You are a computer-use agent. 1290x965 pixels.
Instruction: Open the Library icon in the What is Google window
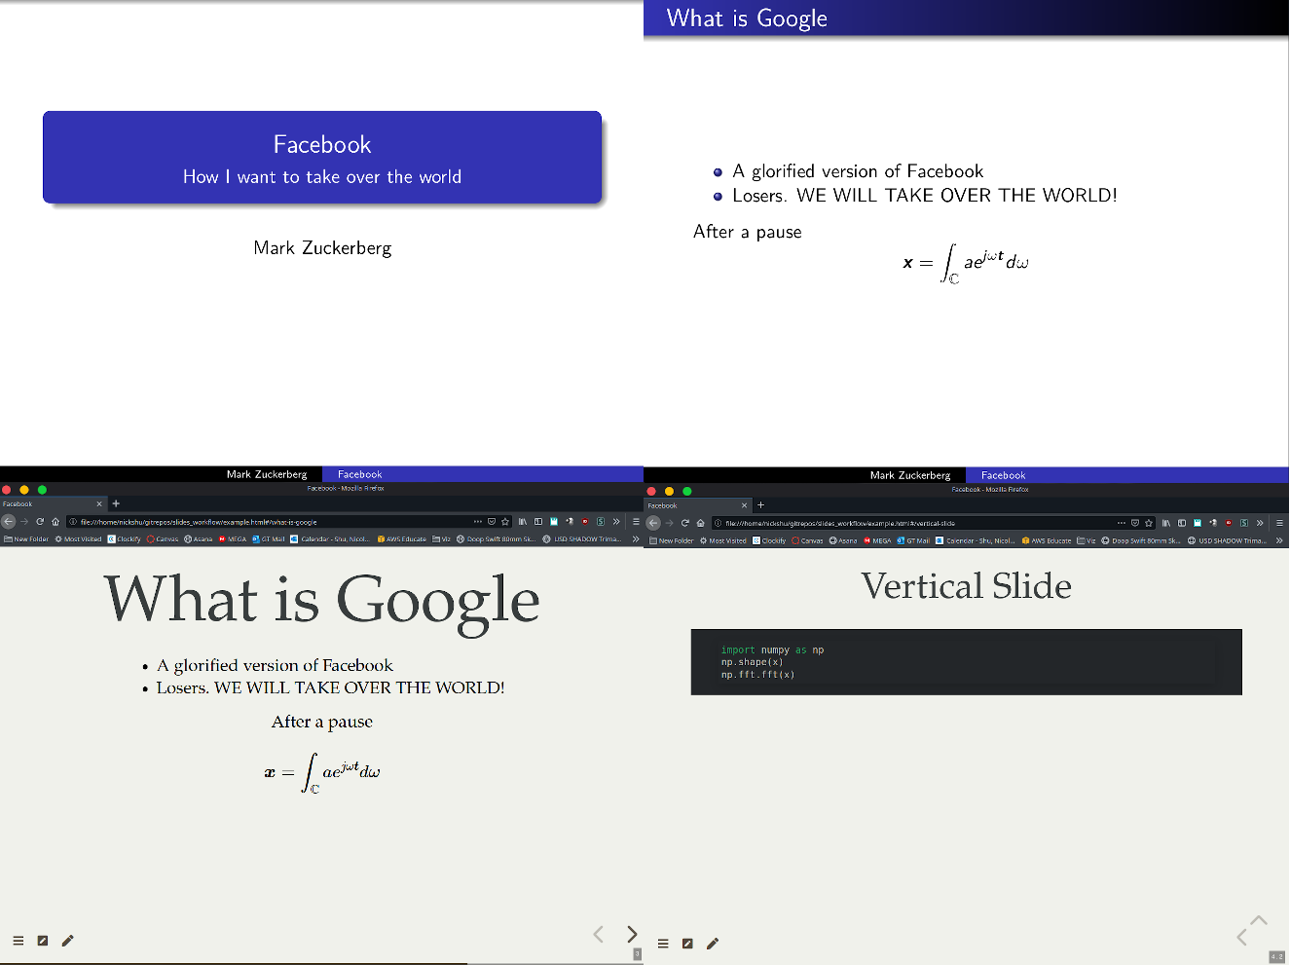pos(523,521)
